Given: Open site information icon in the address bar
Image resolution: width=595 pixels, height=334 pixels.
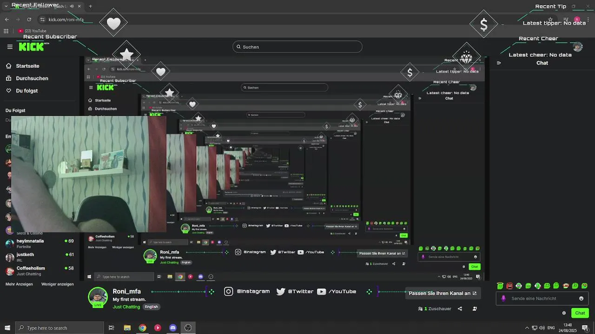Looking at the screenshot, I should [x=42, y=19].
